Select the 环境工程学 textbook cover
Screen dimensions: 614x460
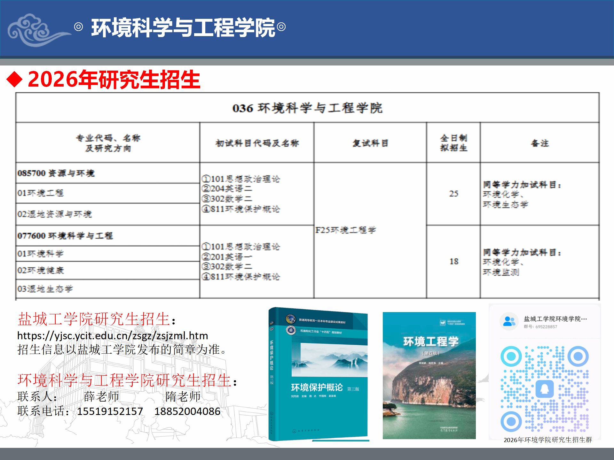tap(429, 375)
